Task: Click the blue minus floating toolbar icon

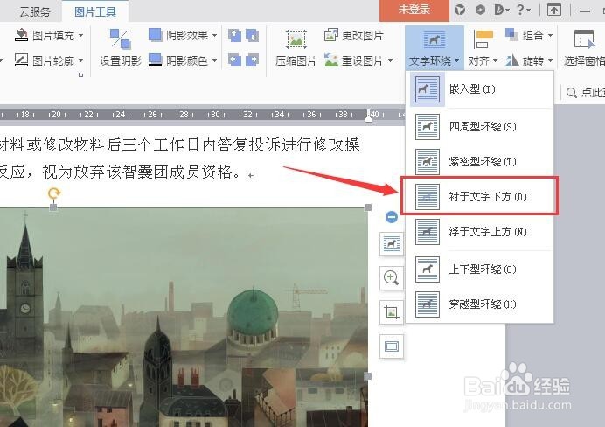Action: pyautogui.click(x=392, y=217)
